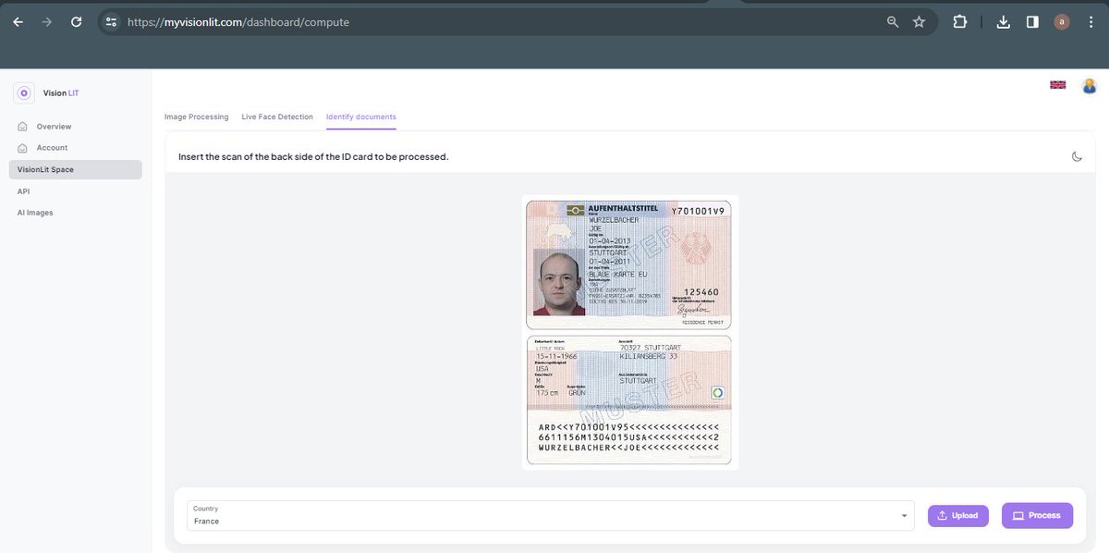The image size is (1109, 553).
Task: Change language via UK flag icon
Action: (x=1058, y=85)
